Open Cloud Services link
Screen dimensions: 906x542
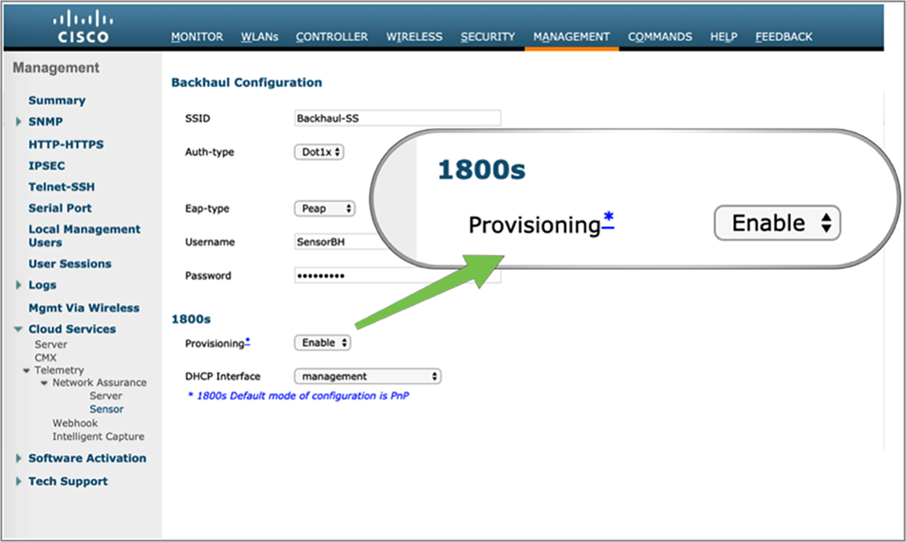point(72,329)
